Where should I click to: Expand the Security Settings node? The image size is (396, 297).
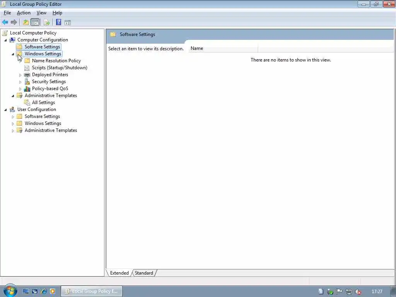20,82
